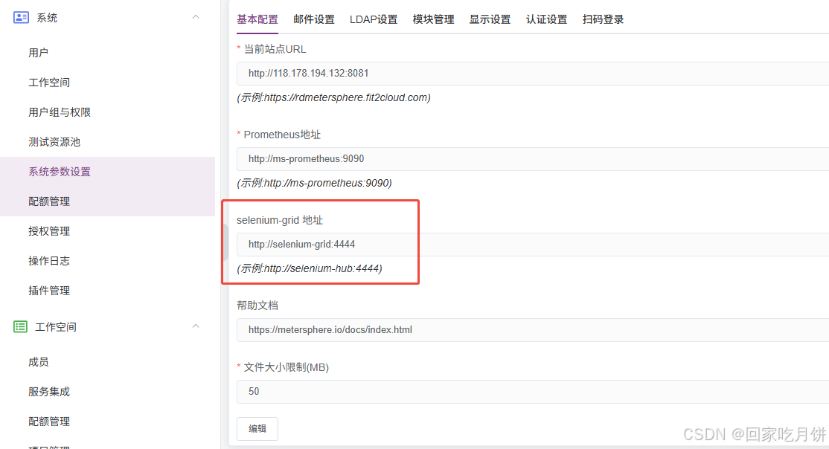Open the LDAP设置 tab
Viewport: 829px width, 449px height.
pyautogui.click(x=374, y=19)
